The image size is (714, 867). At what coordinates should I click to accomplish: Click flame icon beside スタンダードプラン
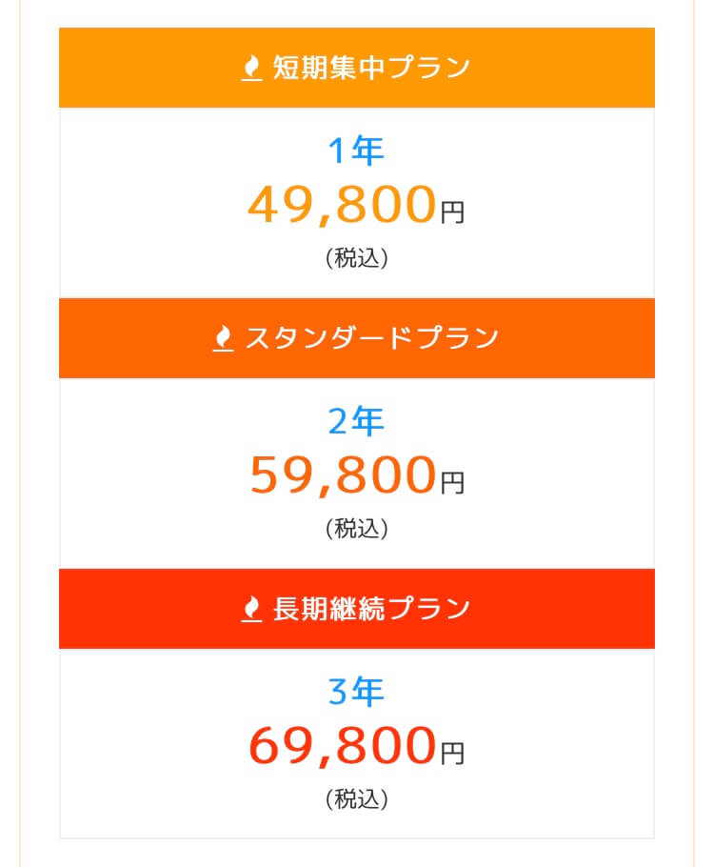click(x=224, y=338)
